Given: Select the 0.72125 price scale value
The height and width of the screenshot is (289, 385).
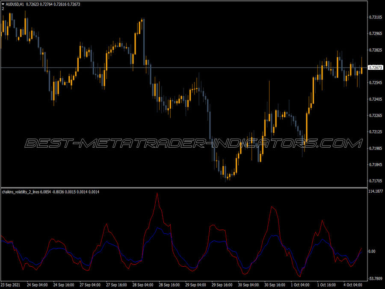Looking at the screenshot, I should [376, 132].
